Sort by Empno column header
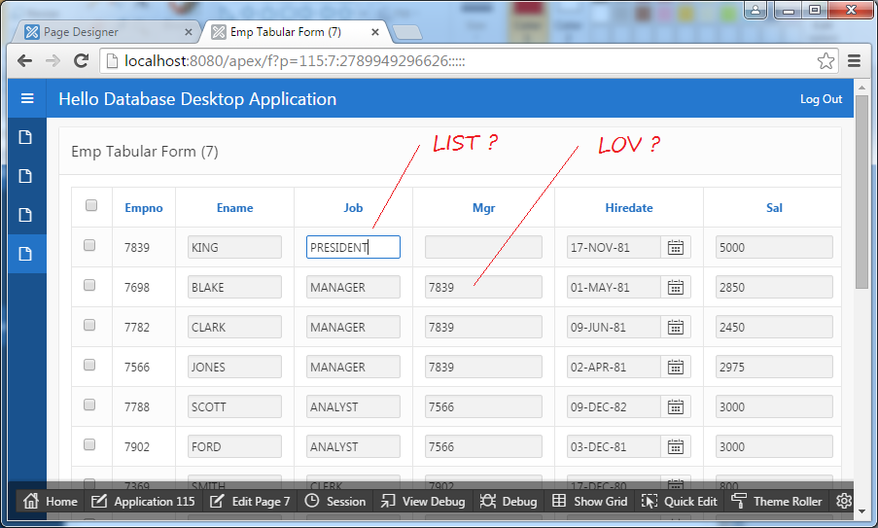The height and width of the screenshot is (528, 878). 144,208
